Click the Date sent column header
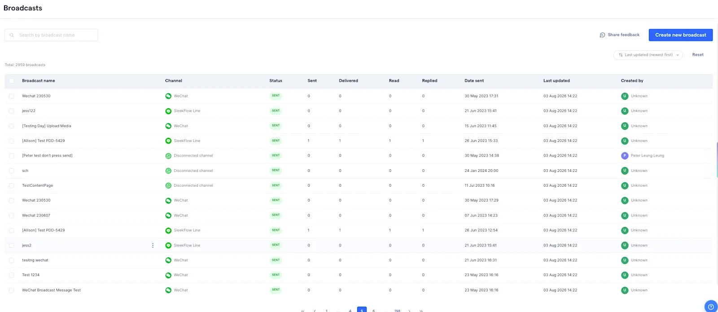 click(474, 81)
